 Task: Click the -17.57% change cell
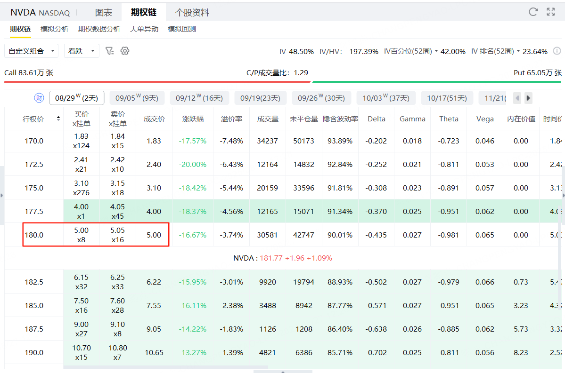point(193,141)
